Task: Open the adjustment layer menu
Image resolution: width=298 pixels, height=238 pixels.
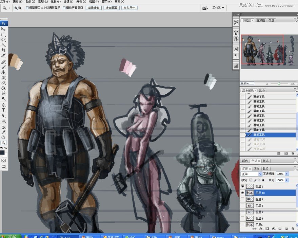Action: tap(274, 229)
